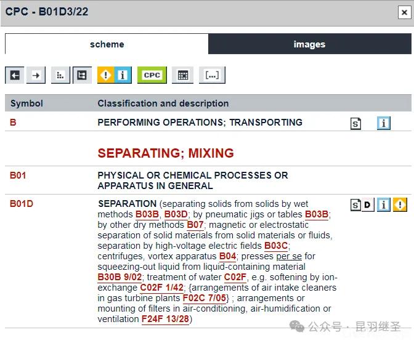Expand the B01 symbol entry
This screenshot has height=343, width=414.
tap(18, 176)
